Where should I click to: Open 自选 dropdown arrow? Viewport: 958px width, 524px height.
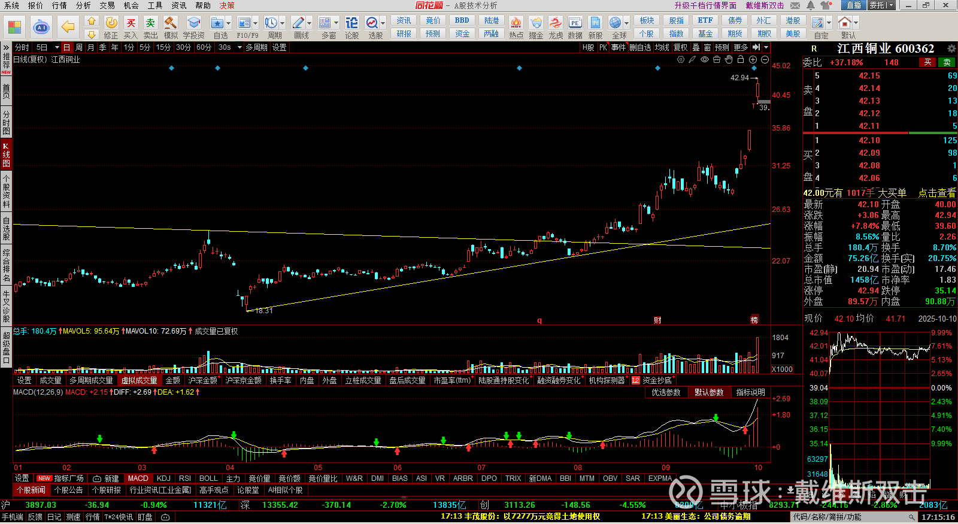coord(230,23)
